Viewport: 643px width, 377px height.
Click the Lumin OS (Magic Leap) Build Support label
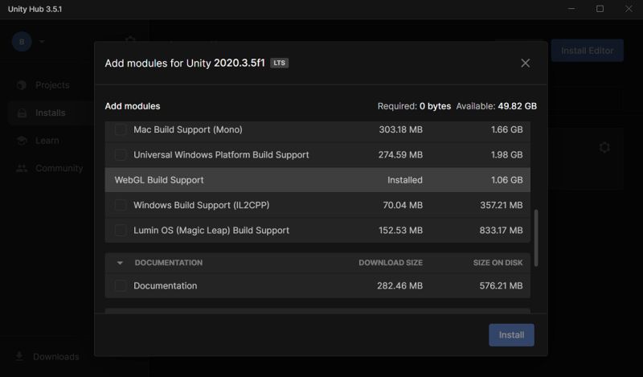211,230
